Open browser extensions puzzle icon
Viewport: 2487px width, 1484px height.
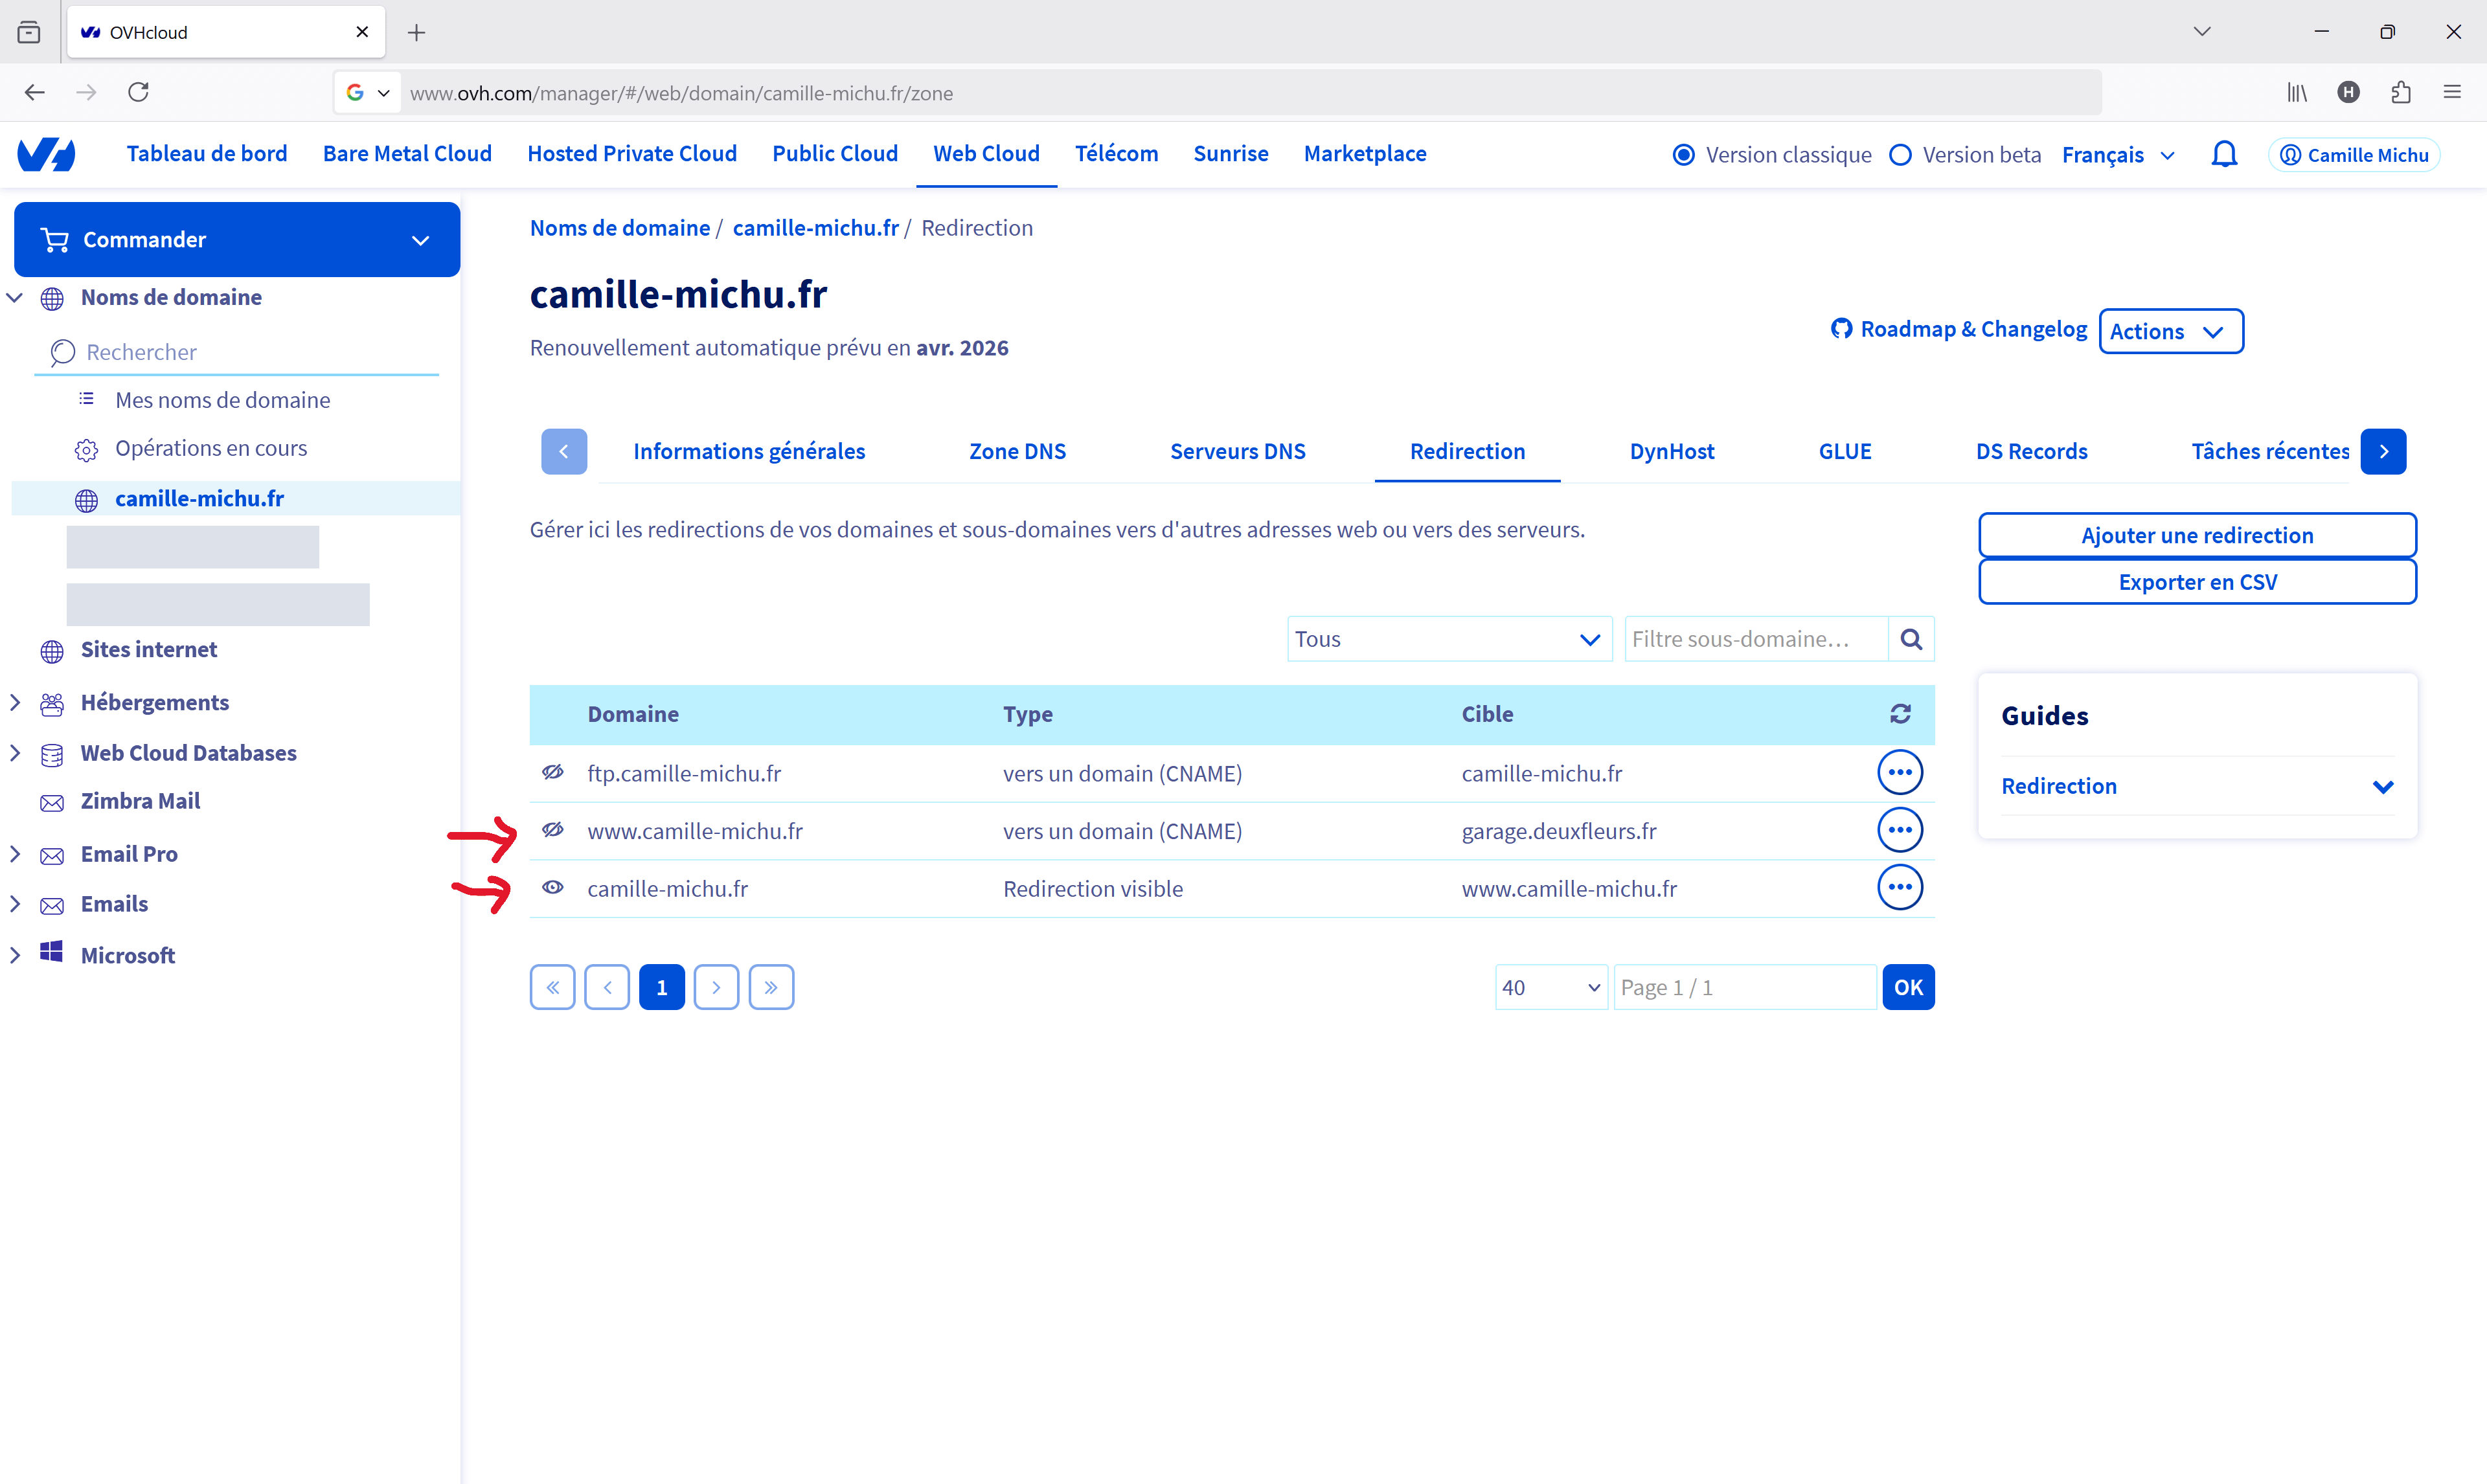2400,92
